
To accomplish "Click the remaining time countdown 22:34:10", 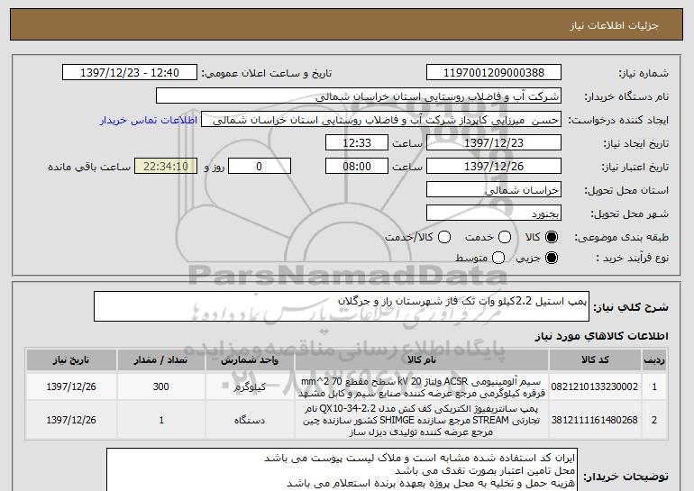I will pos(166,167).
